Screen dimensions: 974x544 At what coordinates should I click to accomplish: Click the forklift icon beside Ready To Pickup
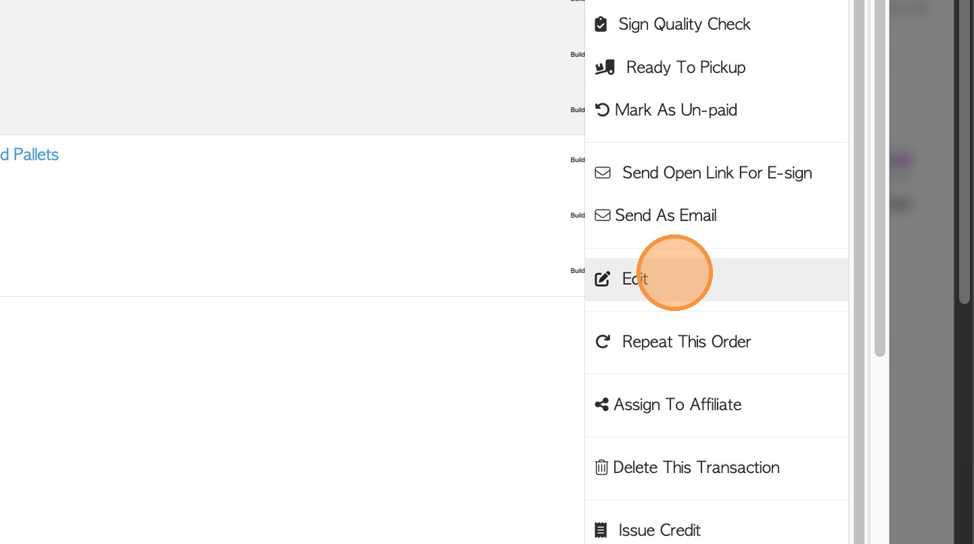(605, 68)
